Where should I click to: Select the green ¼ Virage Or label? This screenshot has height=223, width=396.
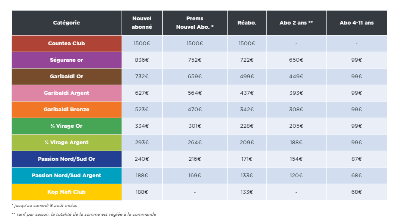(x=66, y=126)
